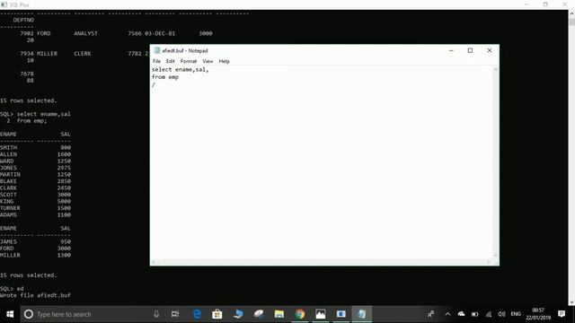Open the Help menu in Notepad
This screenshot has height=323, width=575.
pos(224,61)
